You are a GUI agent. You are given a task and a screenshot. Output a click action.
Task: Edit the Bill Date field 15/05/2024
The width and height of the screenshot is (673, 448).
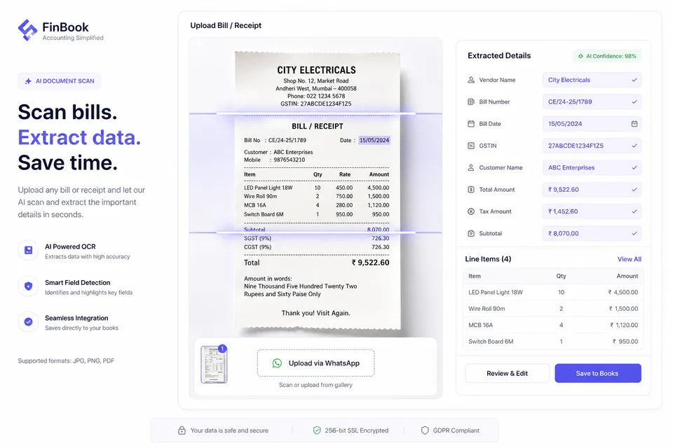pos(592,124)
